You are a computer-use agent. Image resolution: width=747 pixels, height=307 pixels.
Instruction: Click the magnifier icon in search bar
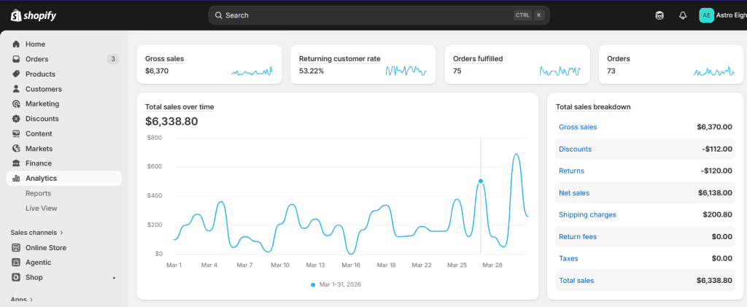tap(219, 15)
